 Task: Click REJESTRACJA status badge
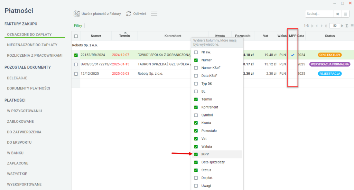pyautogui.click(x=330, y=74)
